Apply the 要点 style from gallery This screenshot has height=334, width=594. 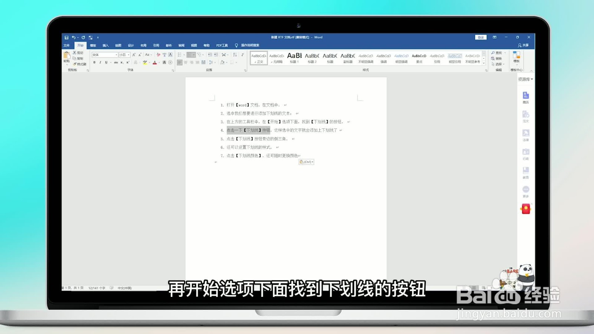coord(419,58)
